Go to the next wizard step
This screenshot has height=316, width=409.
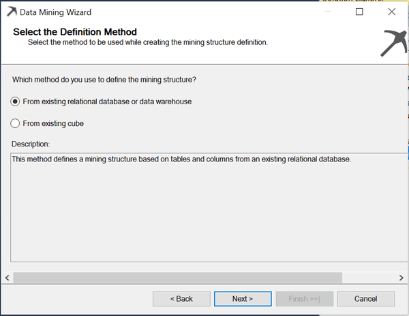(243, 298)
